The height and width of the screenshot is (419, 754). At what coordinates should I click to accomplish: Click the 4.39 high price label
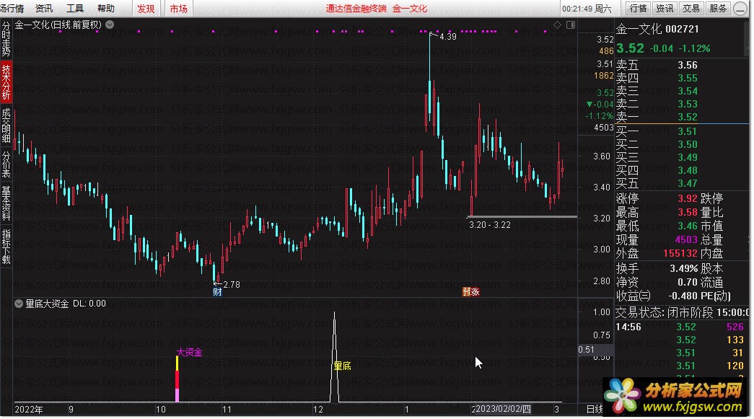point(448,37)
